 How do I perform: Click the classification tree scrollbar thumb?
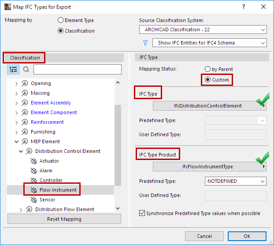point(118,145)
